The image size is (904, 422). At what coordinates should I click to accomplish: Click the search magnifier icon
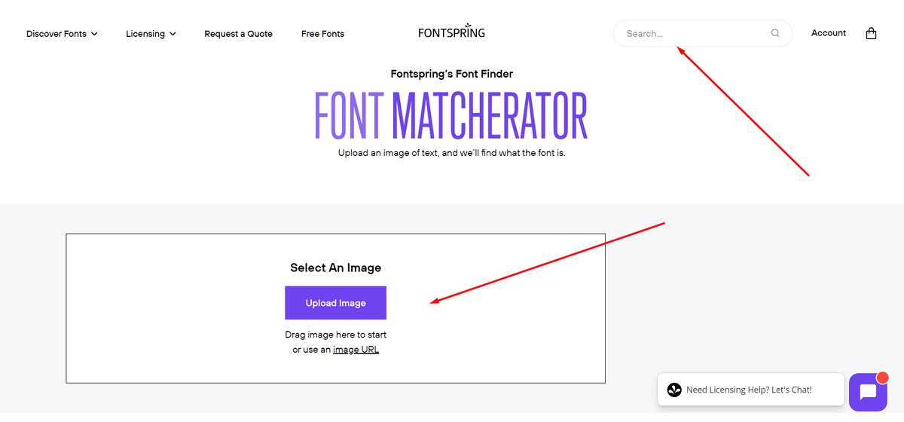[775, 33]
